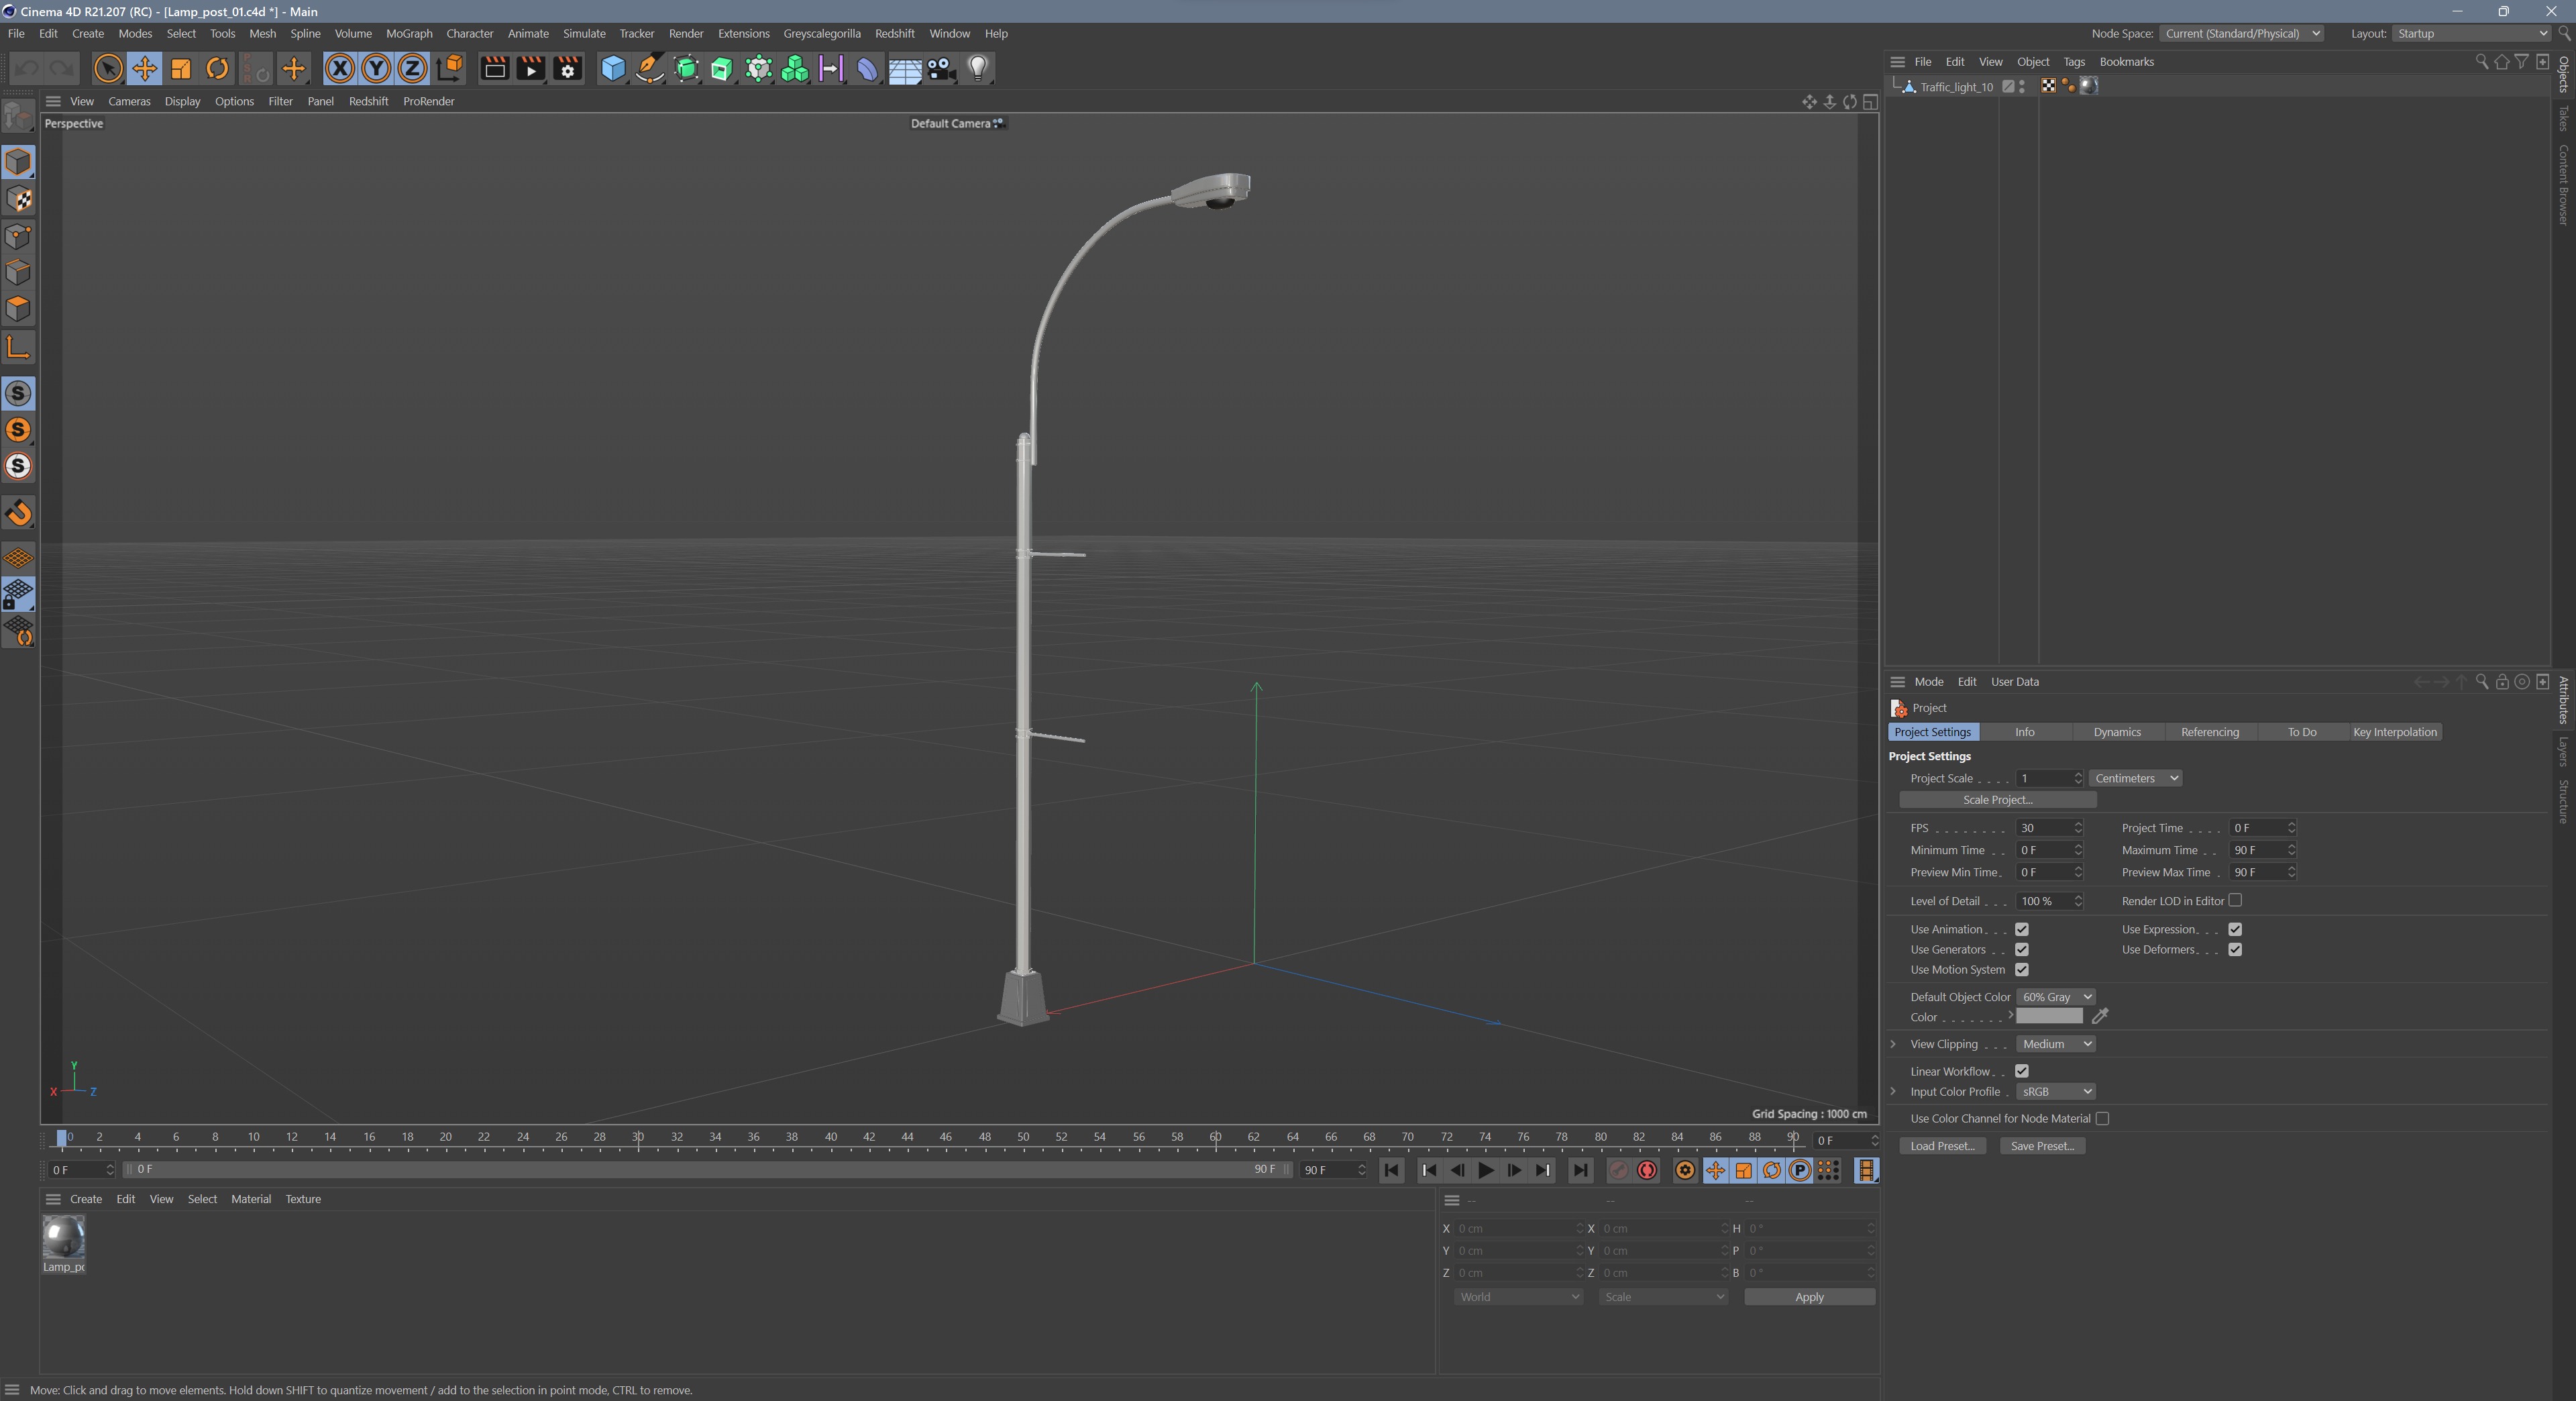
Task: Open the Simulate menu
Action: coord(584,33)
